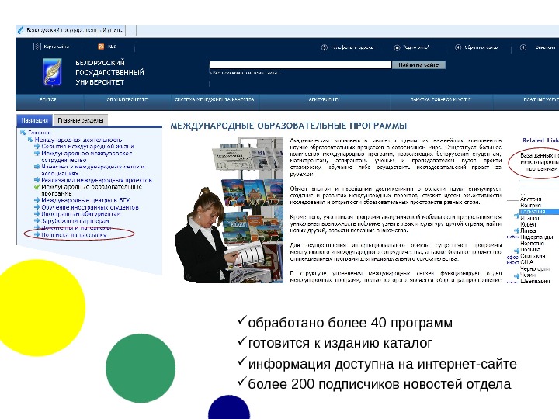The height and width of the screenshot is (419, 559).
Task: Open the Обратная связь link
Action: coord(481,47)
